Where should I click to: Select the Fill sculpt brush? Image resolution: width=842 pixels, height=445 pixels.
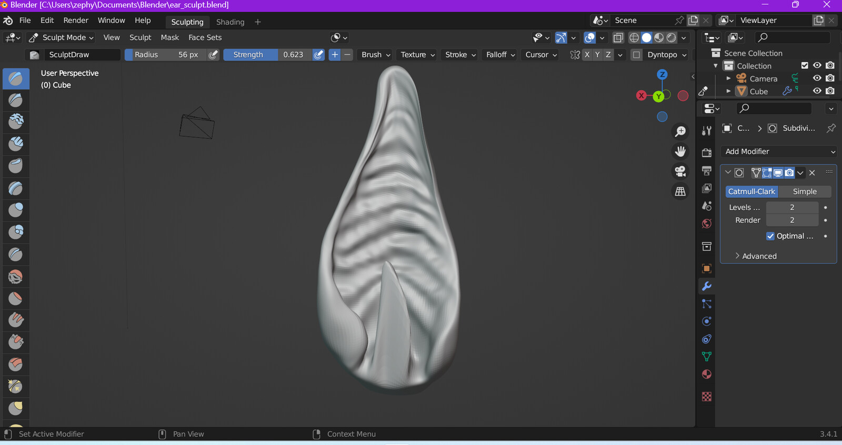click(16, 320)
